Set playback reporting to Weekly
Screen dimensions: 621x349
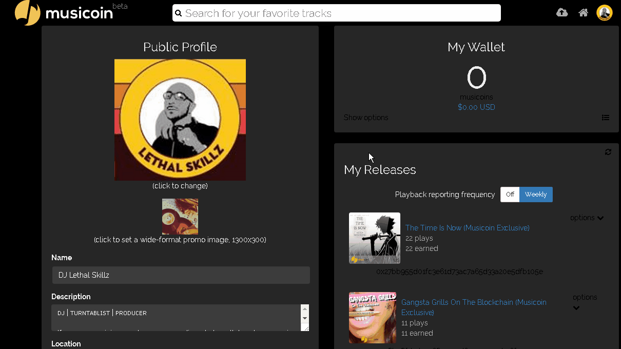click(x=536, y=195)
